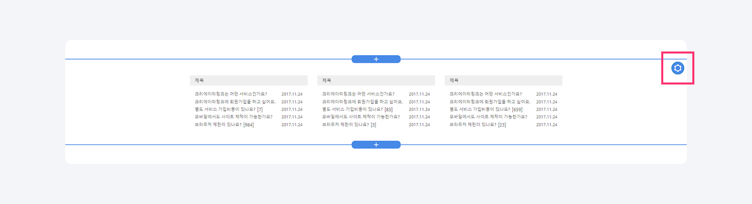Open the block settings gear icon

click(678, 68)
